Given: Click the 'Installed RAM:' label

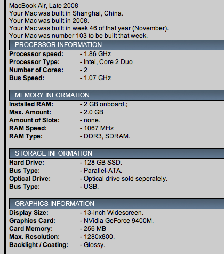Looking at the screenshot, I should (x=31, y=104).
